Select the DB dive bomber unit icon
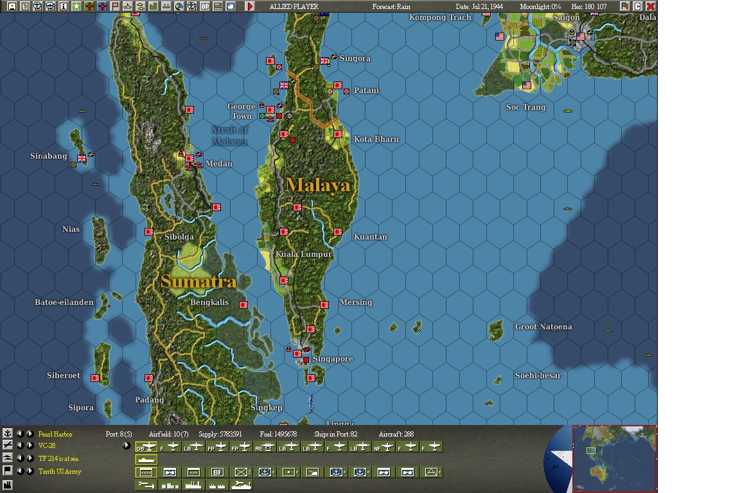Viewport: 740px width, 493px height. [x=146, y=447]
